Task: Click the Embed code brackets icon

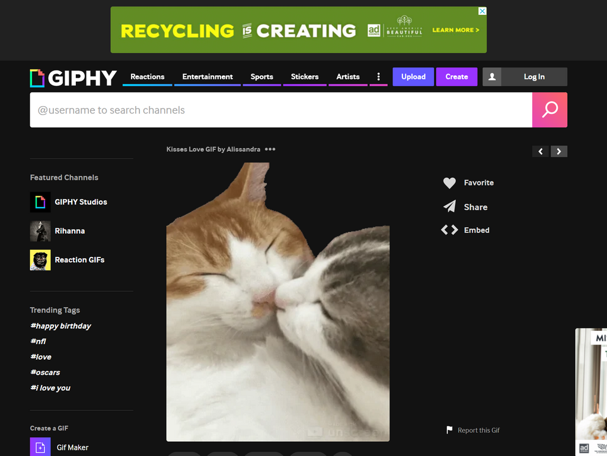Action: point(449,230)
